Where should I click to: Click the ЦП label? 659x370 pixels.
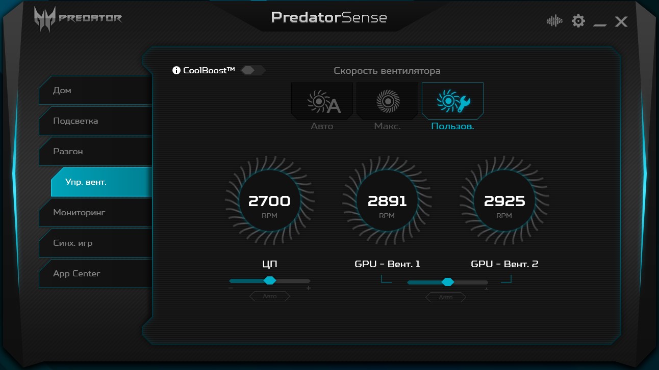[x=270, y=264]
